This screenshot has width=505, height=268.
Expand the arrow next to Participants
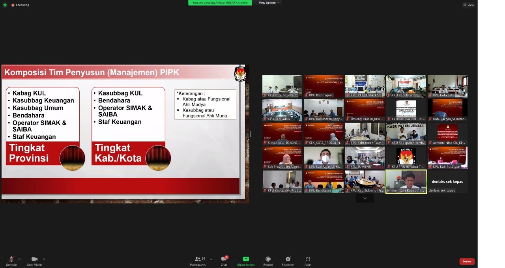(x=211, y=259)
